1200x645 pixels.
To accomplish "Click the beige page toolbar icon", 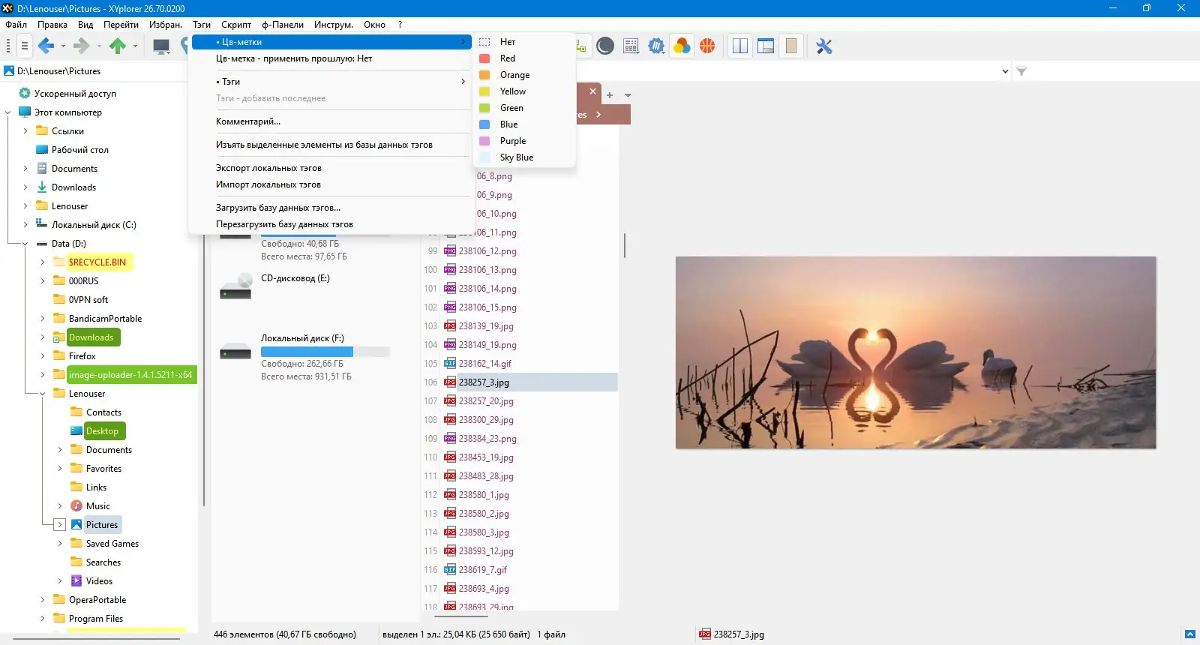I will click(791, 46).
